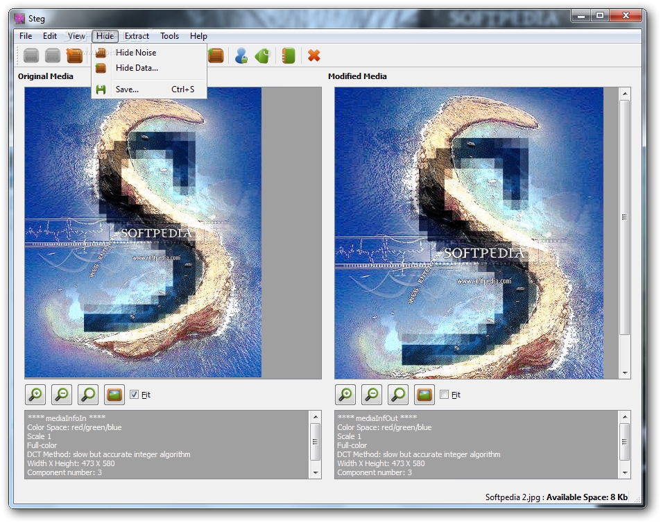Click Component number line in mediaInfOut
The width and height of the screenshot is (661, 523).
pyautogui.click(x=375, y=472)
